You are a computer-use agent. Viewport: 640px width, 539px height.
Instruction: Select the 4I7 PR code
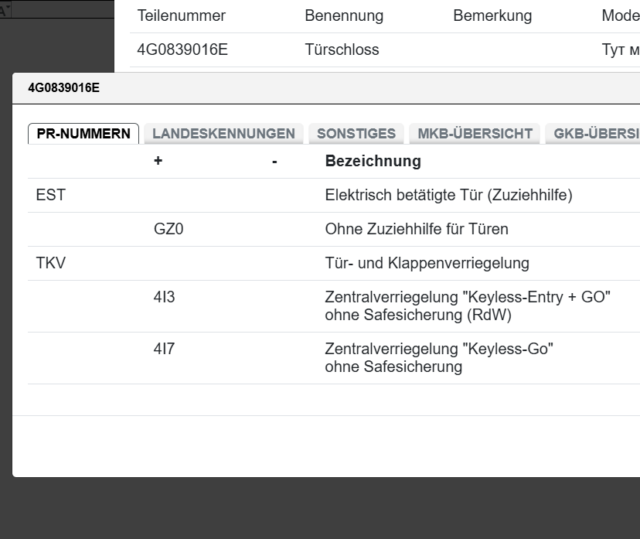point(164,349)
